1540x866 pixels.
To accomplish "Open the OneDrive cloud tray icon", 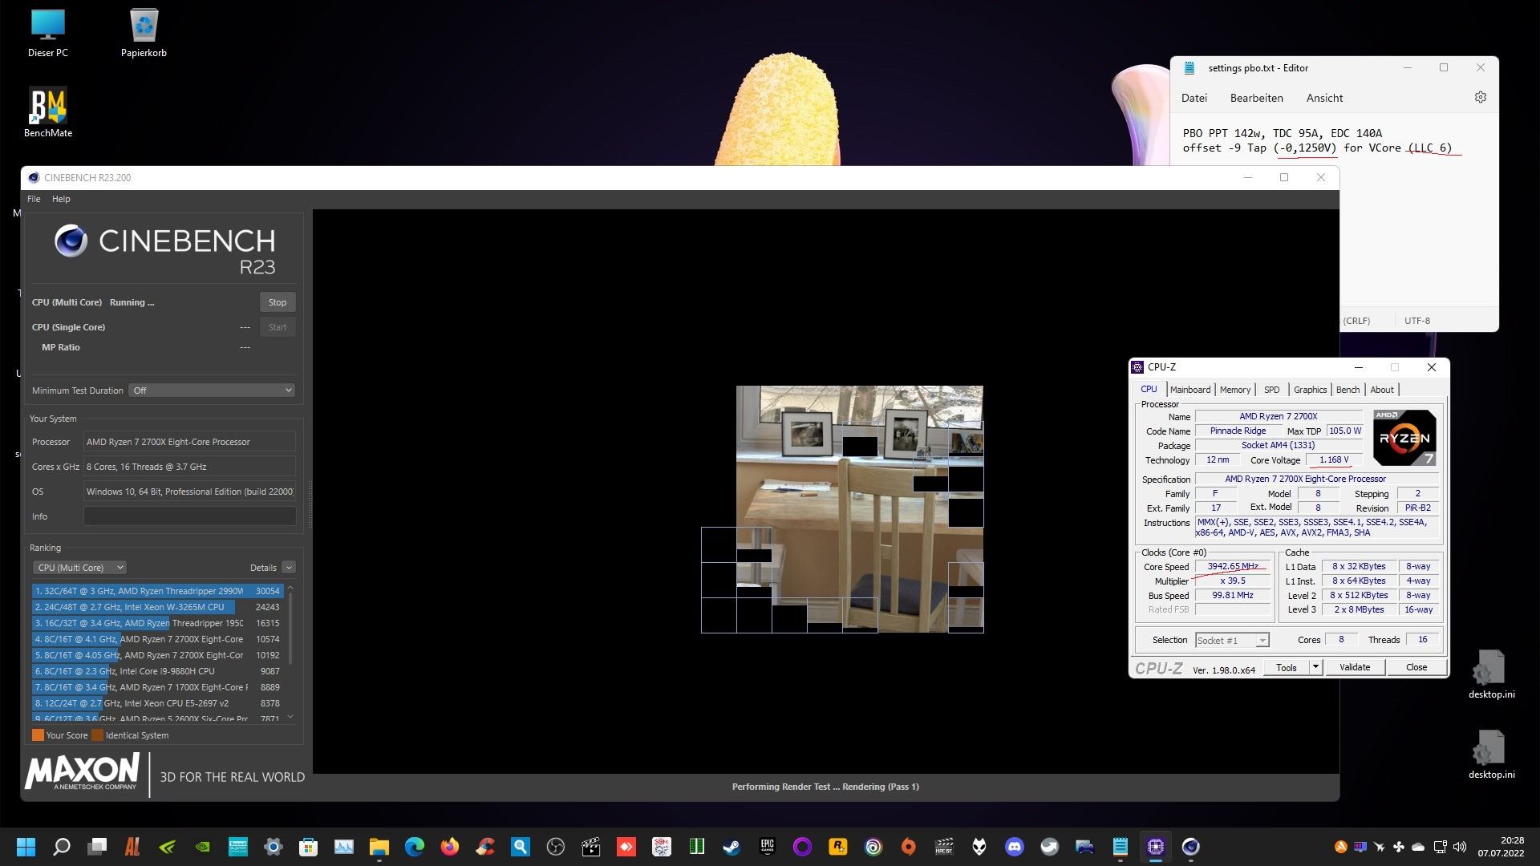I will (1418, 847).
